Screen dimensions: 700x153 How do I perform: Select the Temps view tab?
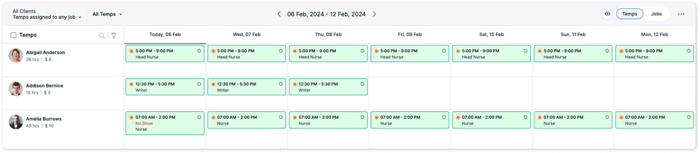click(629, 14)
